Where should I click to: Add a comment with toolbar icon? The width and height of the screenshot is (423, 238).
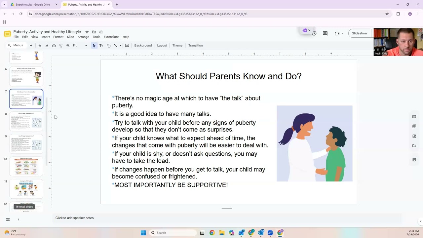click(127, 46)
